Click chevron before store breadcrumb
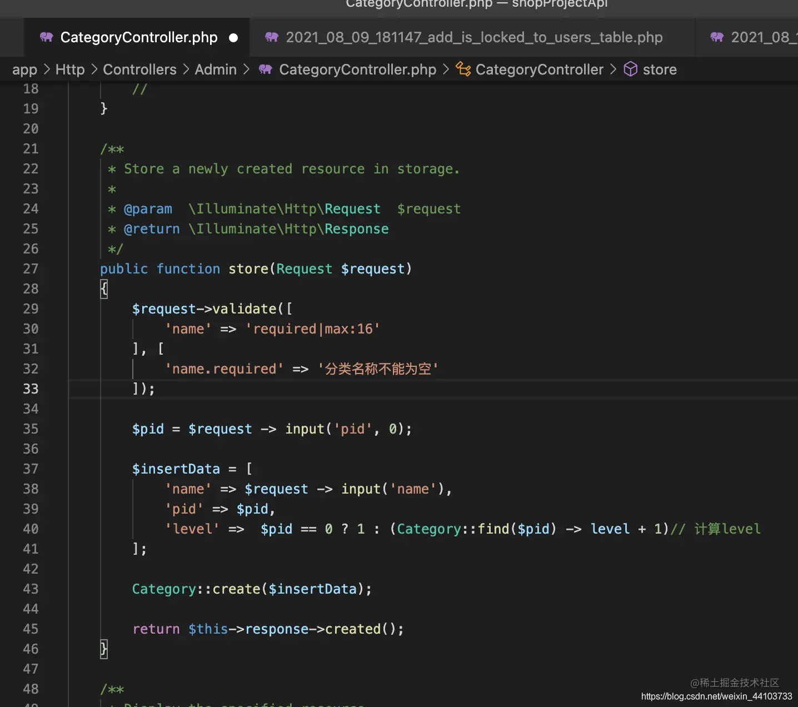This screenshot has height=707, width=798. pyautogui.click(x=613, y=69)
